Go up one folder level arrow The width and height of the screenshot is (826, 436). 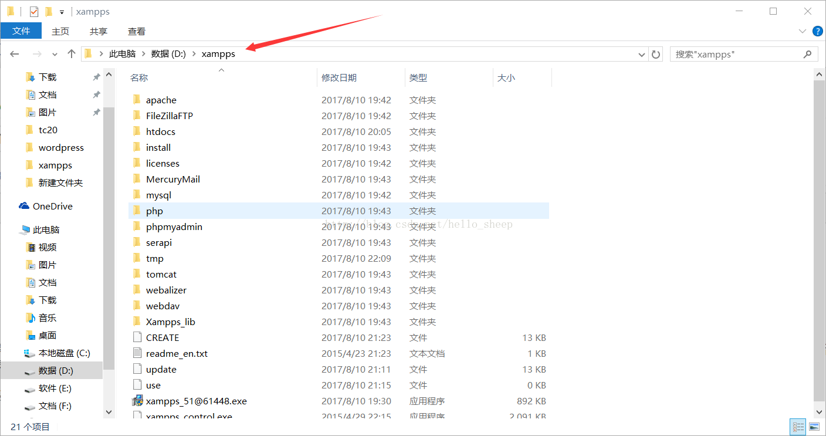(x=72, y=54)
